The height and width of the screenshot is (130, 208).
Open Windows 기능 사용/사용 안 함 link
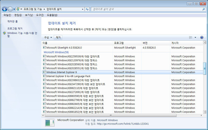22,35
